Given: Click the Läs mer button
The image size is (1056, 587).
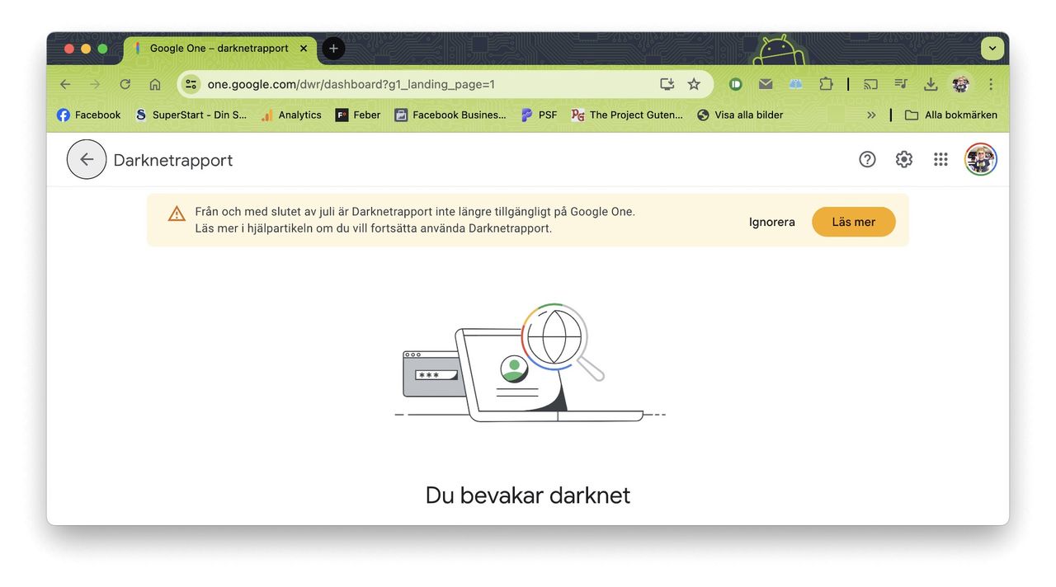Looking at the screenshot, I should [853, 221].
